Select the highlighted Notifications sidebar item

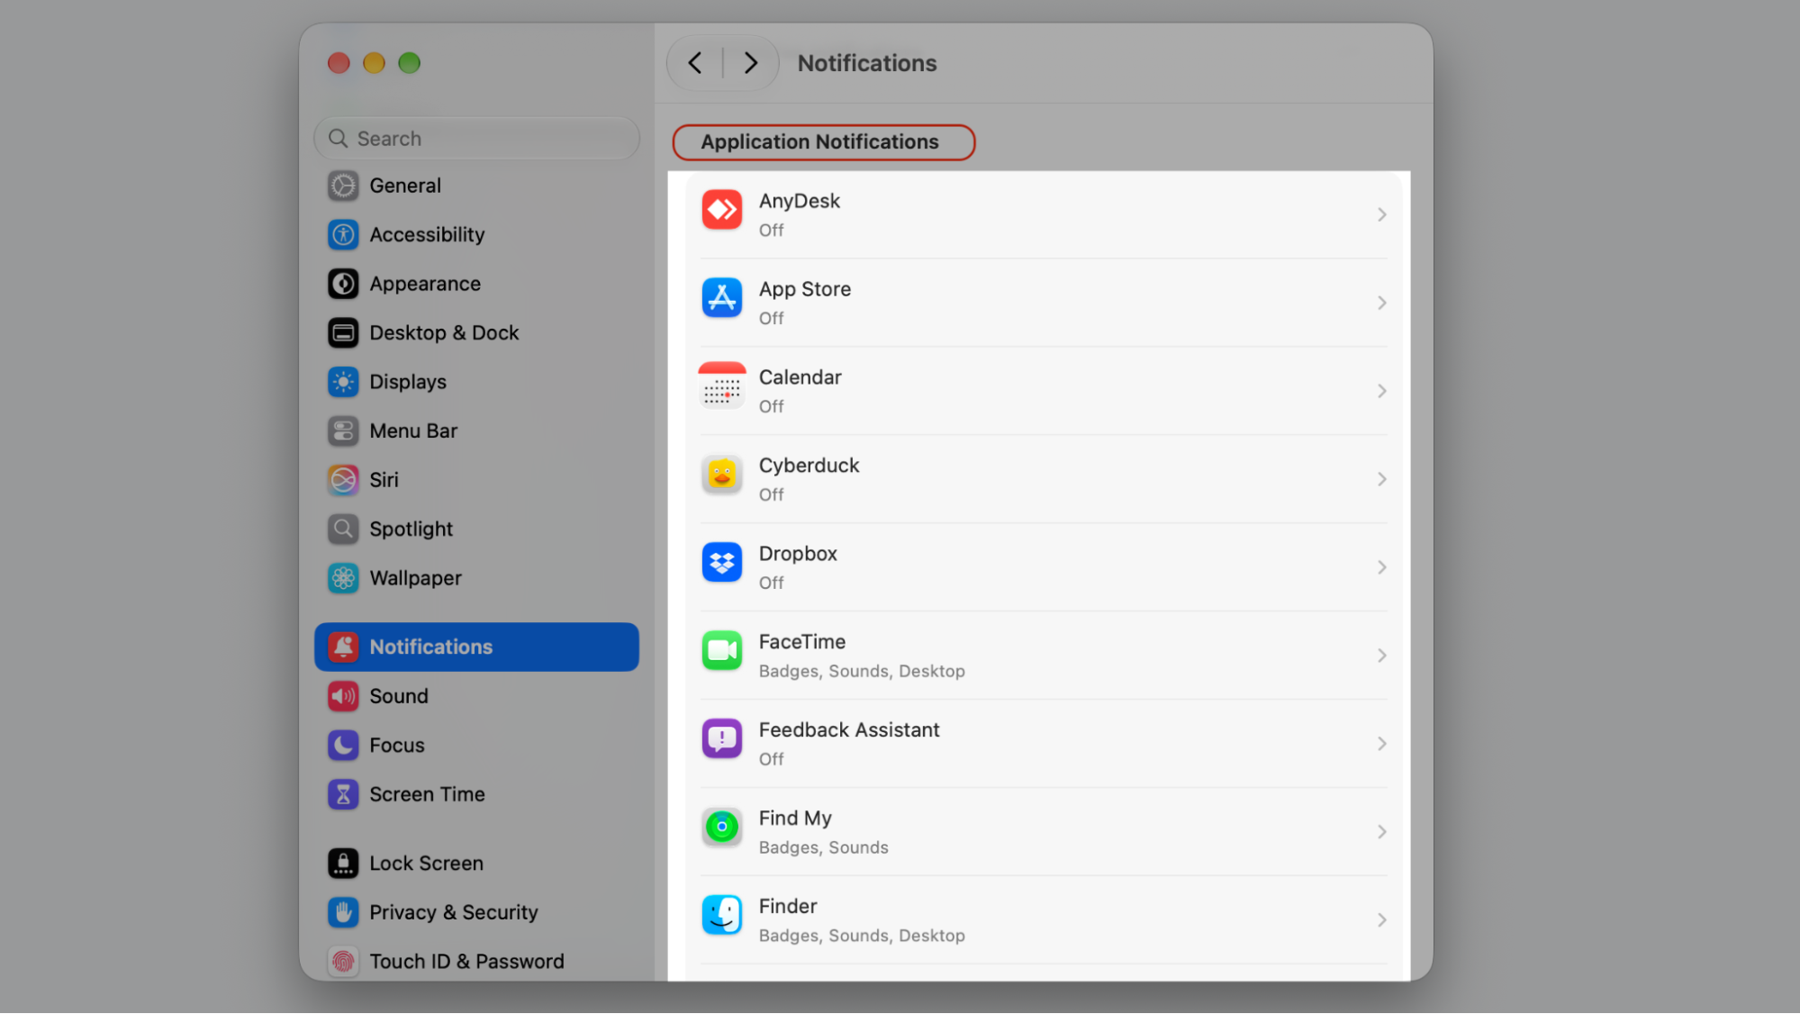(476, 647)
